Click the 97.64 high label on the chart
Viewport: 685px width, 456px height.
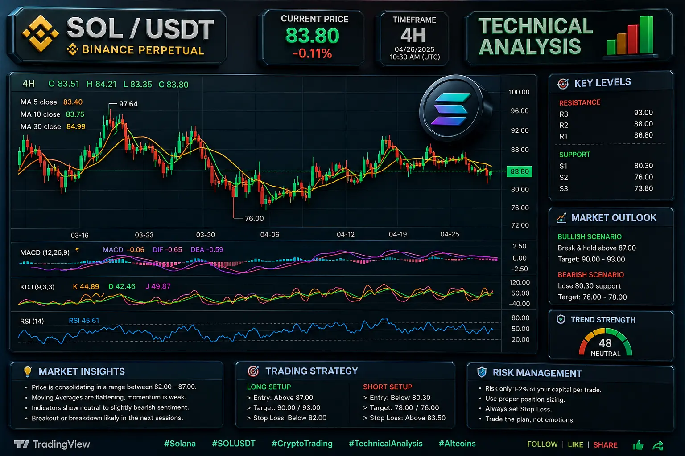coord(128,104)
